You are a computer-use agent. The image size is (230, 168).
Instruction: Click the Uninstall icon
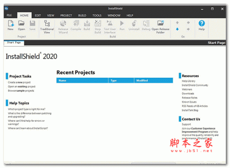tap(134, 23)
